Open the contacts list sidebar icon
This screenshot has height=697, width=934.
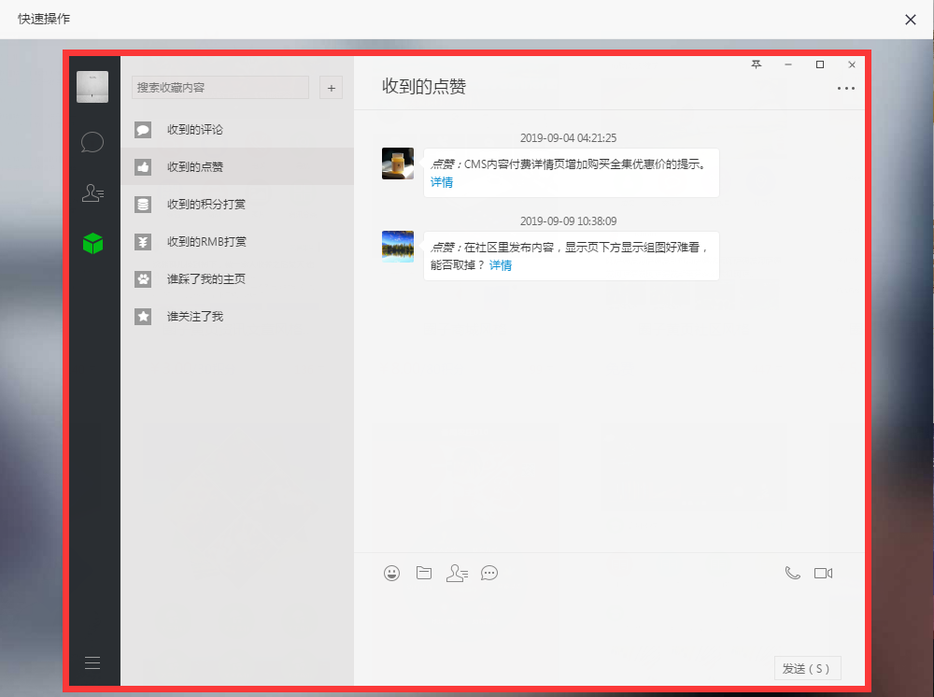(92, 193)
